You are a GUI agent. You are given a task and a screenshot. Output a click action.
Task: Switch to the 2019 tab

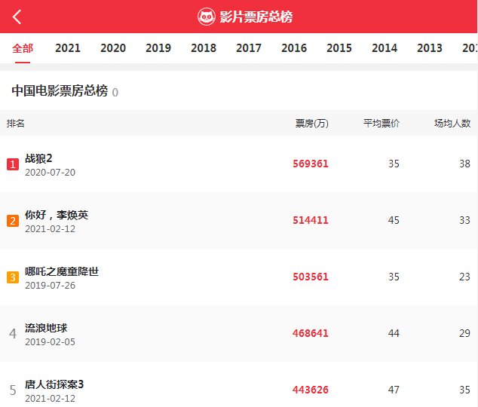[x=158, y=48]
